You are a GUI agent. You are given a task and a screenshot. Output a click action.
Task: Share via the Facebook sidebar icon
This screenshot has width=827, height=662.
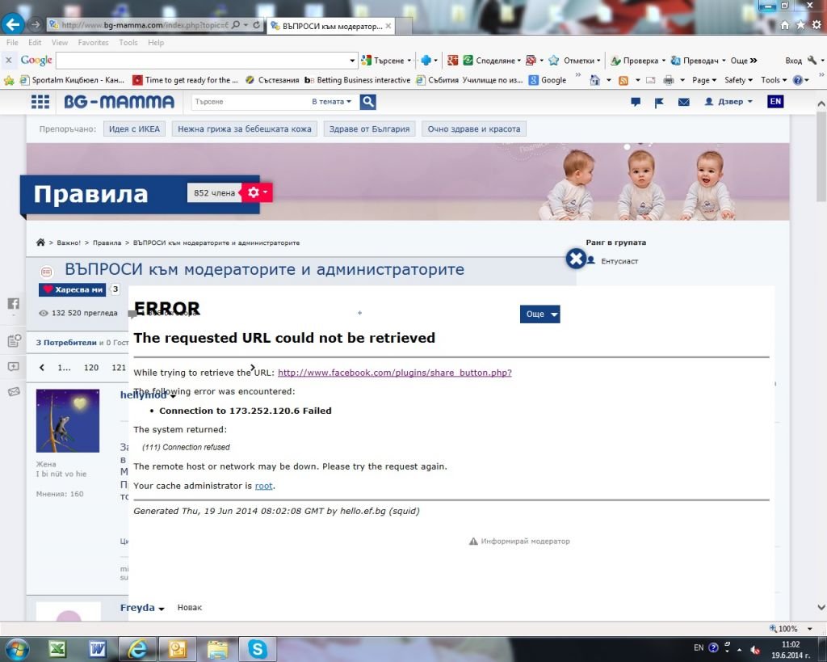coord(14,304)
